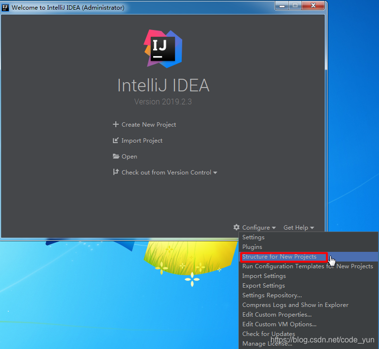Open the Get Help dropdown
Screen dimensions: 379x349
(299, 227)
